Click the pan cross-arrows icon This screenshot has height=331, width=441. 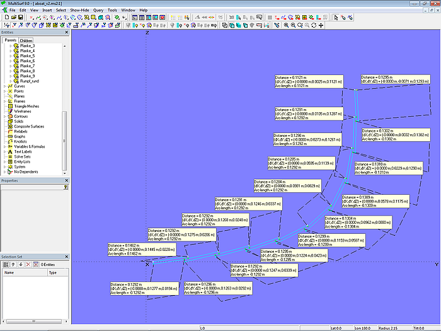(321, 25)
